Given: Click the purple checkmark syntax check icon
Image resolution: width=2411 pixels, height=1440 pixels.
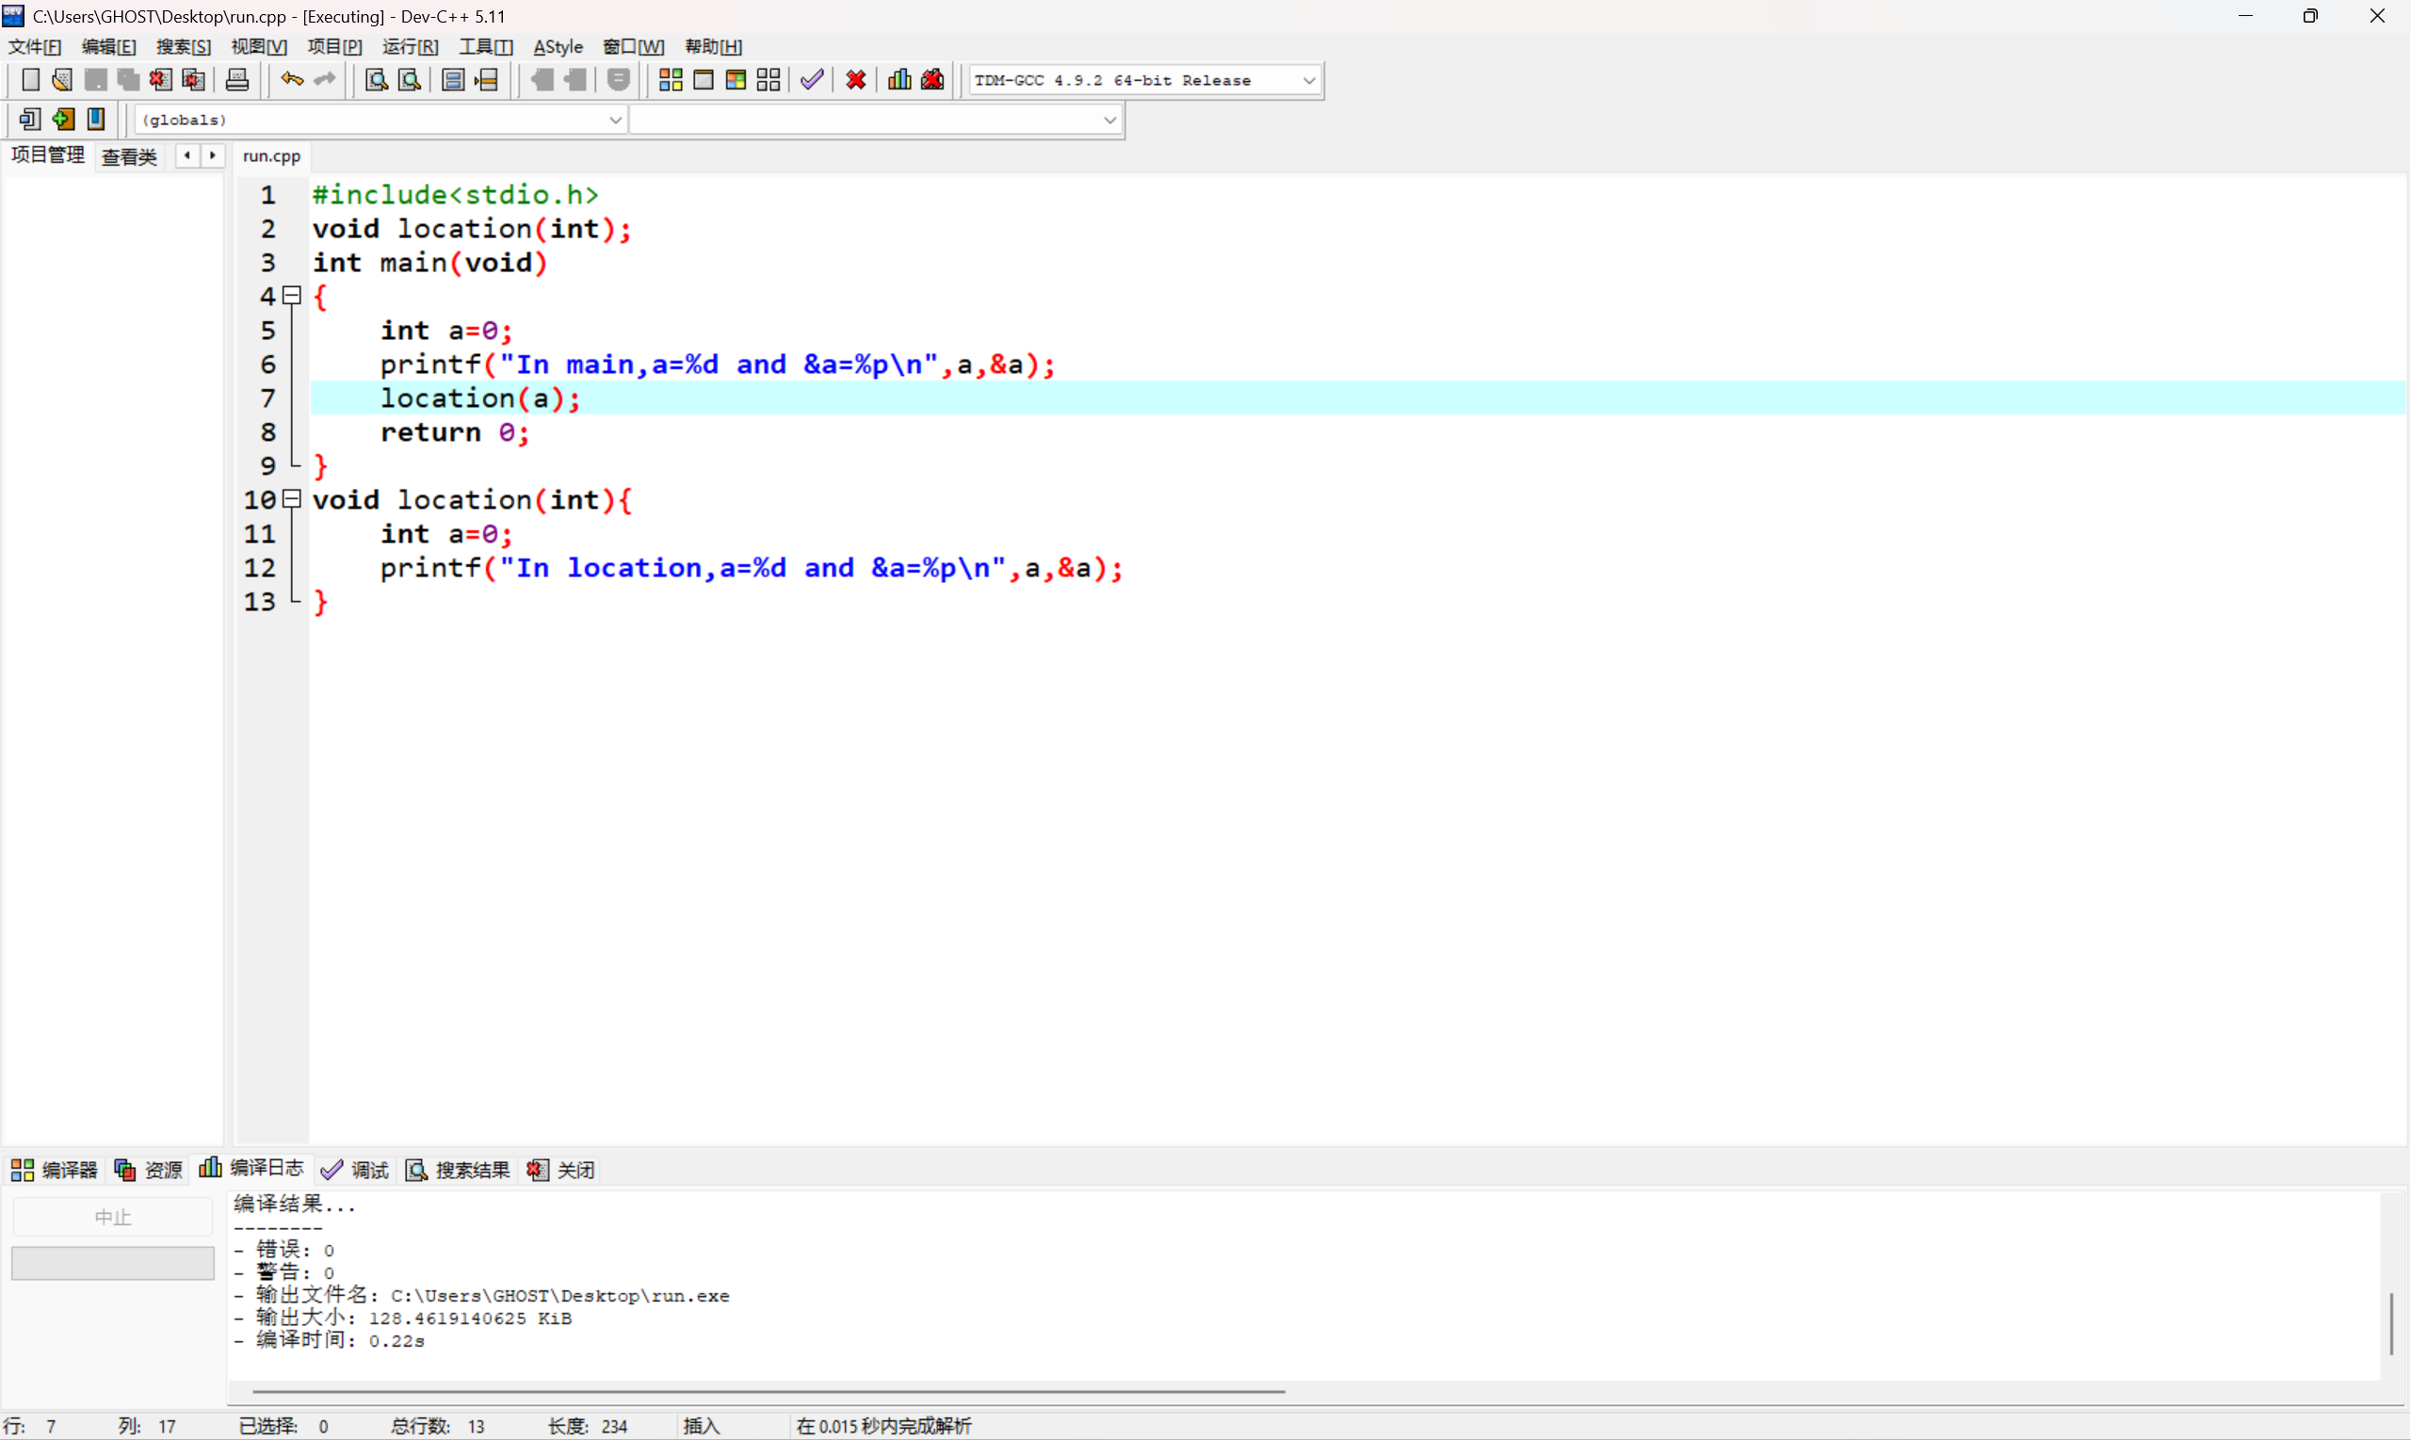Looking at the screenshot, I should [812, 81].
